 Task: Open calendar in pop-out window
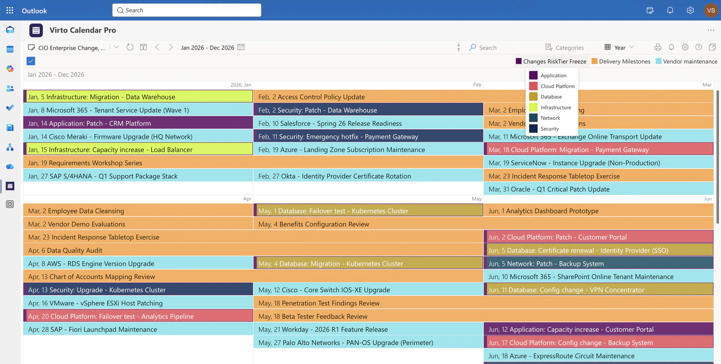712,47
